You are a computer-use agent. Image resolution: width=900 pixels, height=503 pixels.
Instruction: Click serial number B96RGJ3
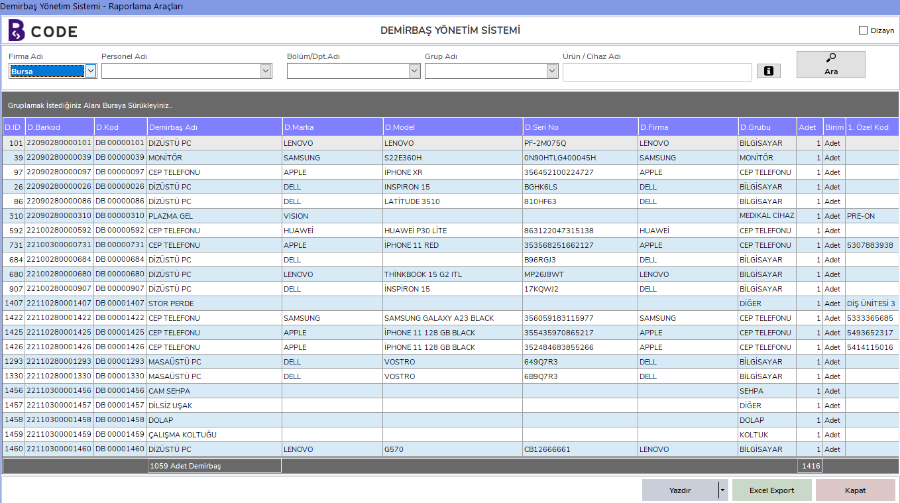pyautogui.click(x=581, y=260)
